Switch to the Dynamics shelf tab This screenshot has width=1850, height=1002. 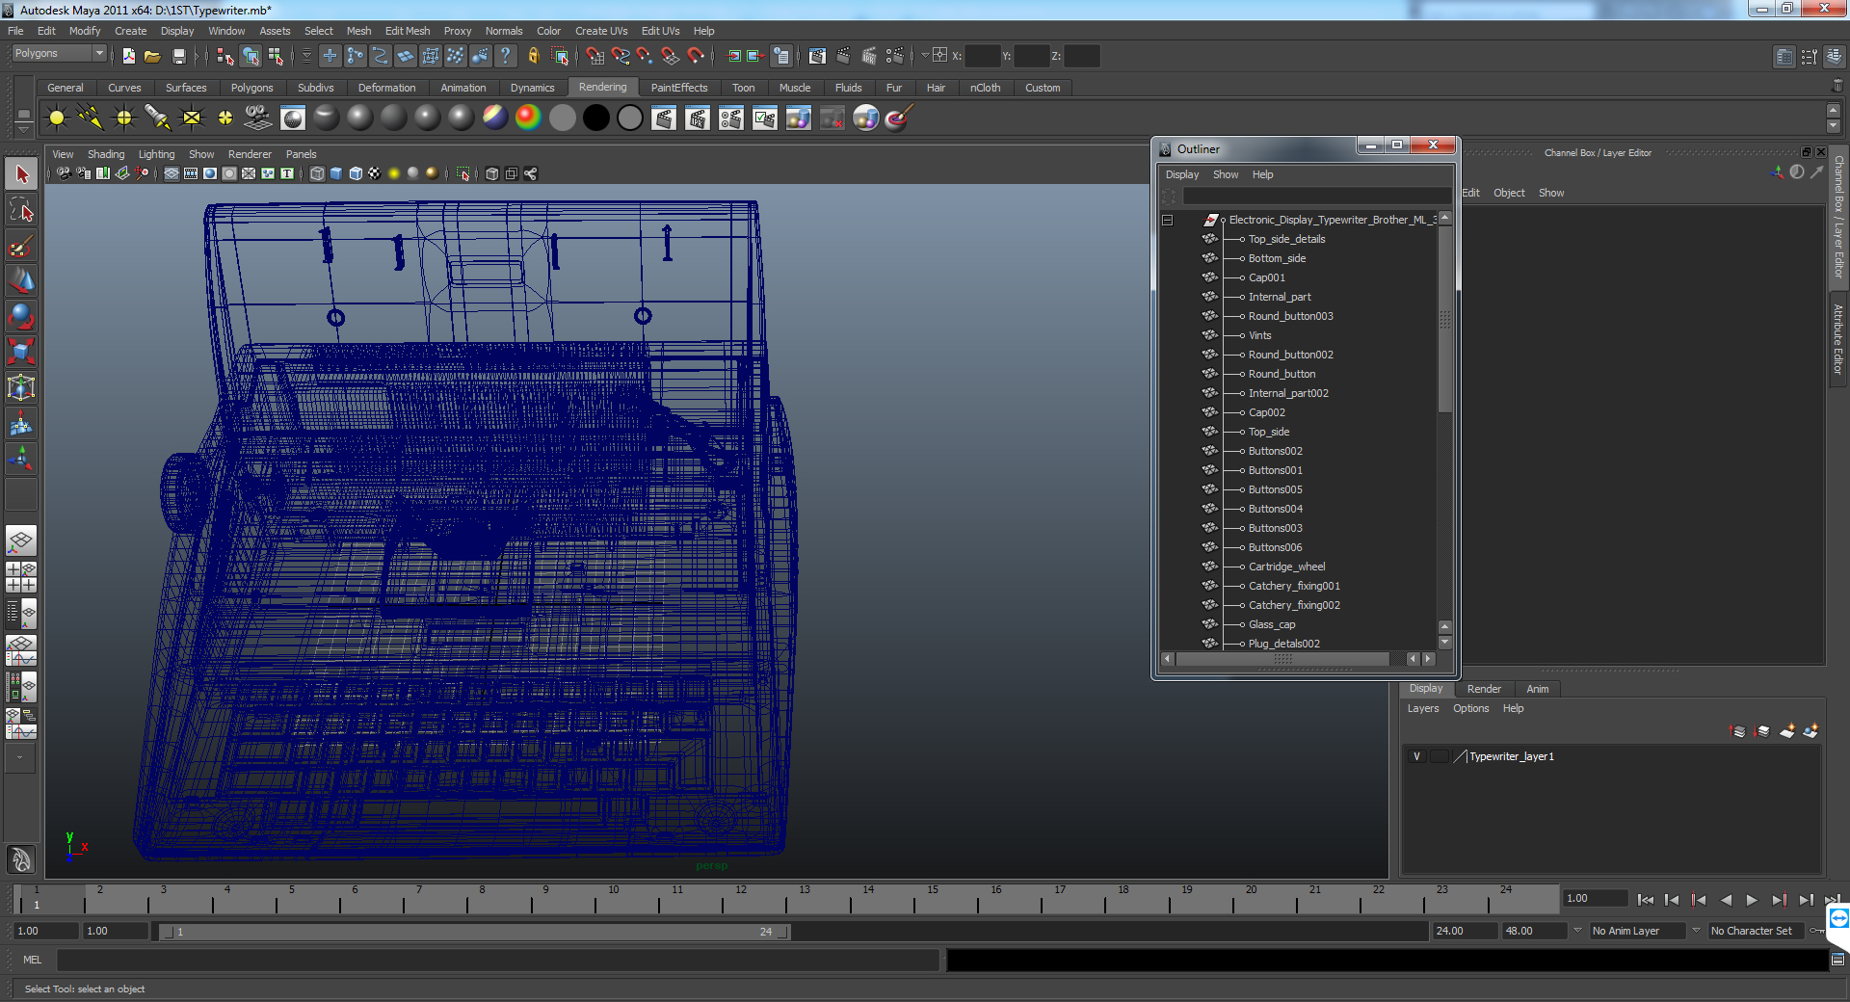[533, 88]
